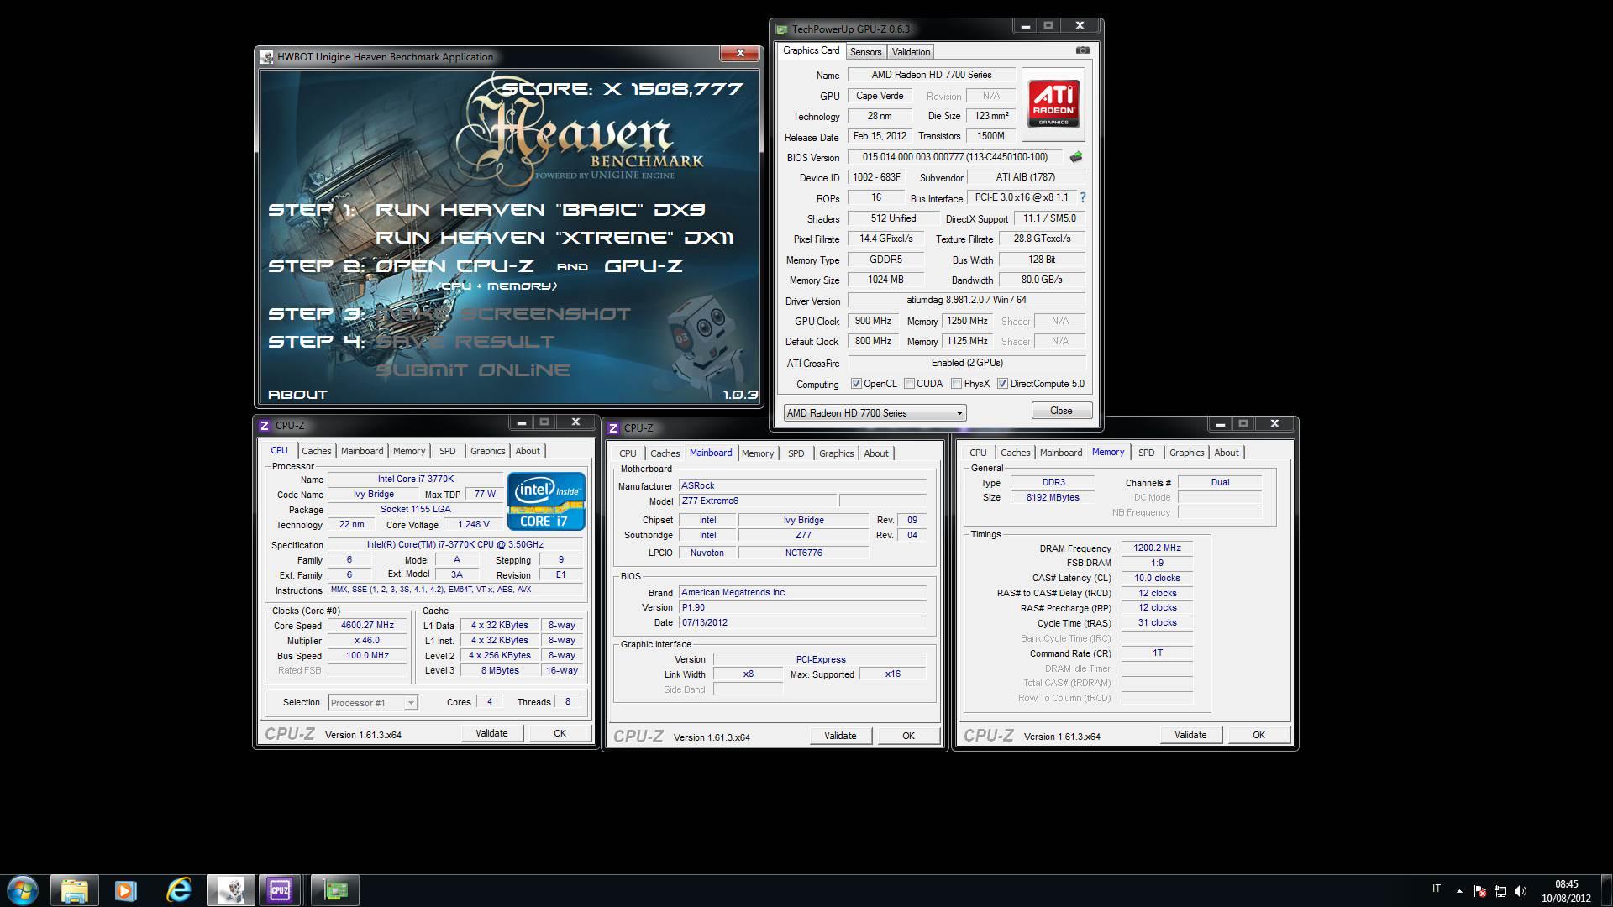The width and height of the screenshot is (1613, 907).
Task: Click the DRAM Frequency 1200.2 MHz value
Action: (x=1157, y=548)
